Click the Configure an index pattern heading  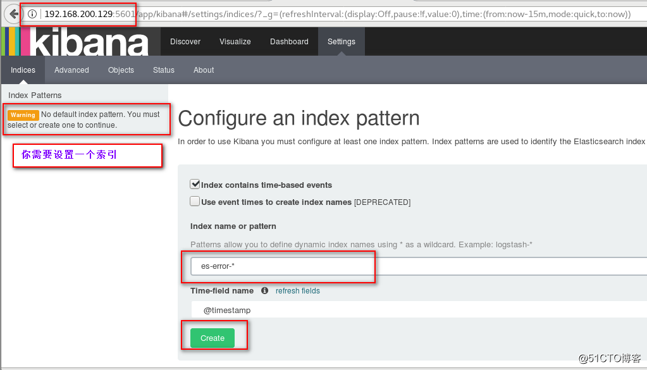click(x=299, y=118)
